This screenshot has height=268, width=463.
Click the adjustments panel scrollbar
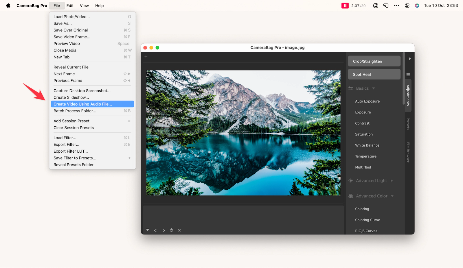click(x=403, y=81)
